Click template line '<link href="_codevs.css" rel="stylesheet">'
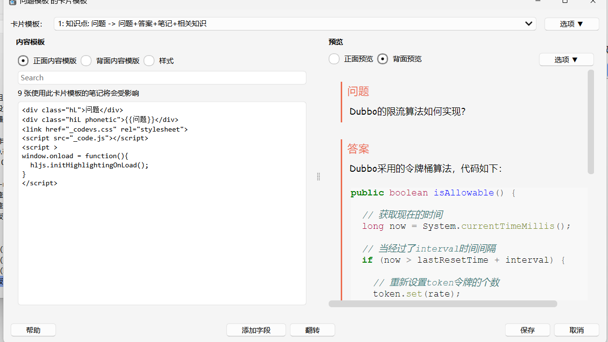This screenshot has height=342, width=608. [105, 129]
